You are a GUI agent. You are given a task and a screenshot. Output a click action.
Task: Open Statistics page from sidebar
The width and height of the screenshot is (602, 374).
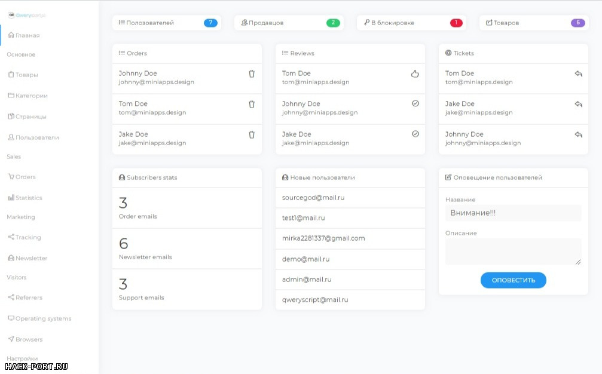point(29,198)
